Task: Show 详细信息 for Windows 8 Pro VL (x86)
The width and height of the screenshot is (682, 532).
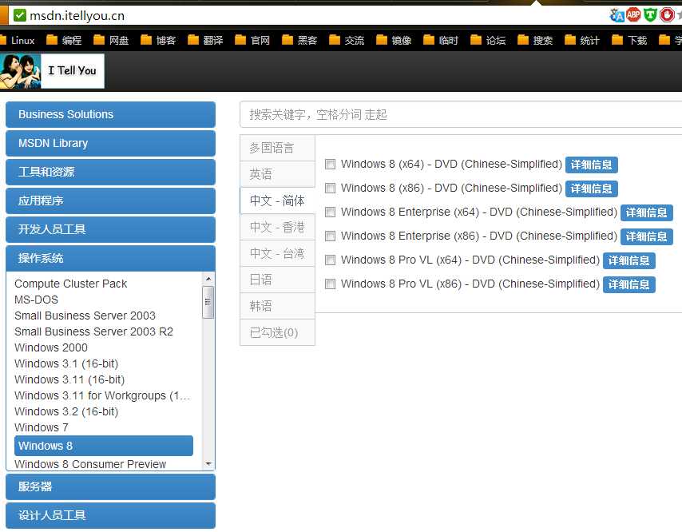Action: 629,284
